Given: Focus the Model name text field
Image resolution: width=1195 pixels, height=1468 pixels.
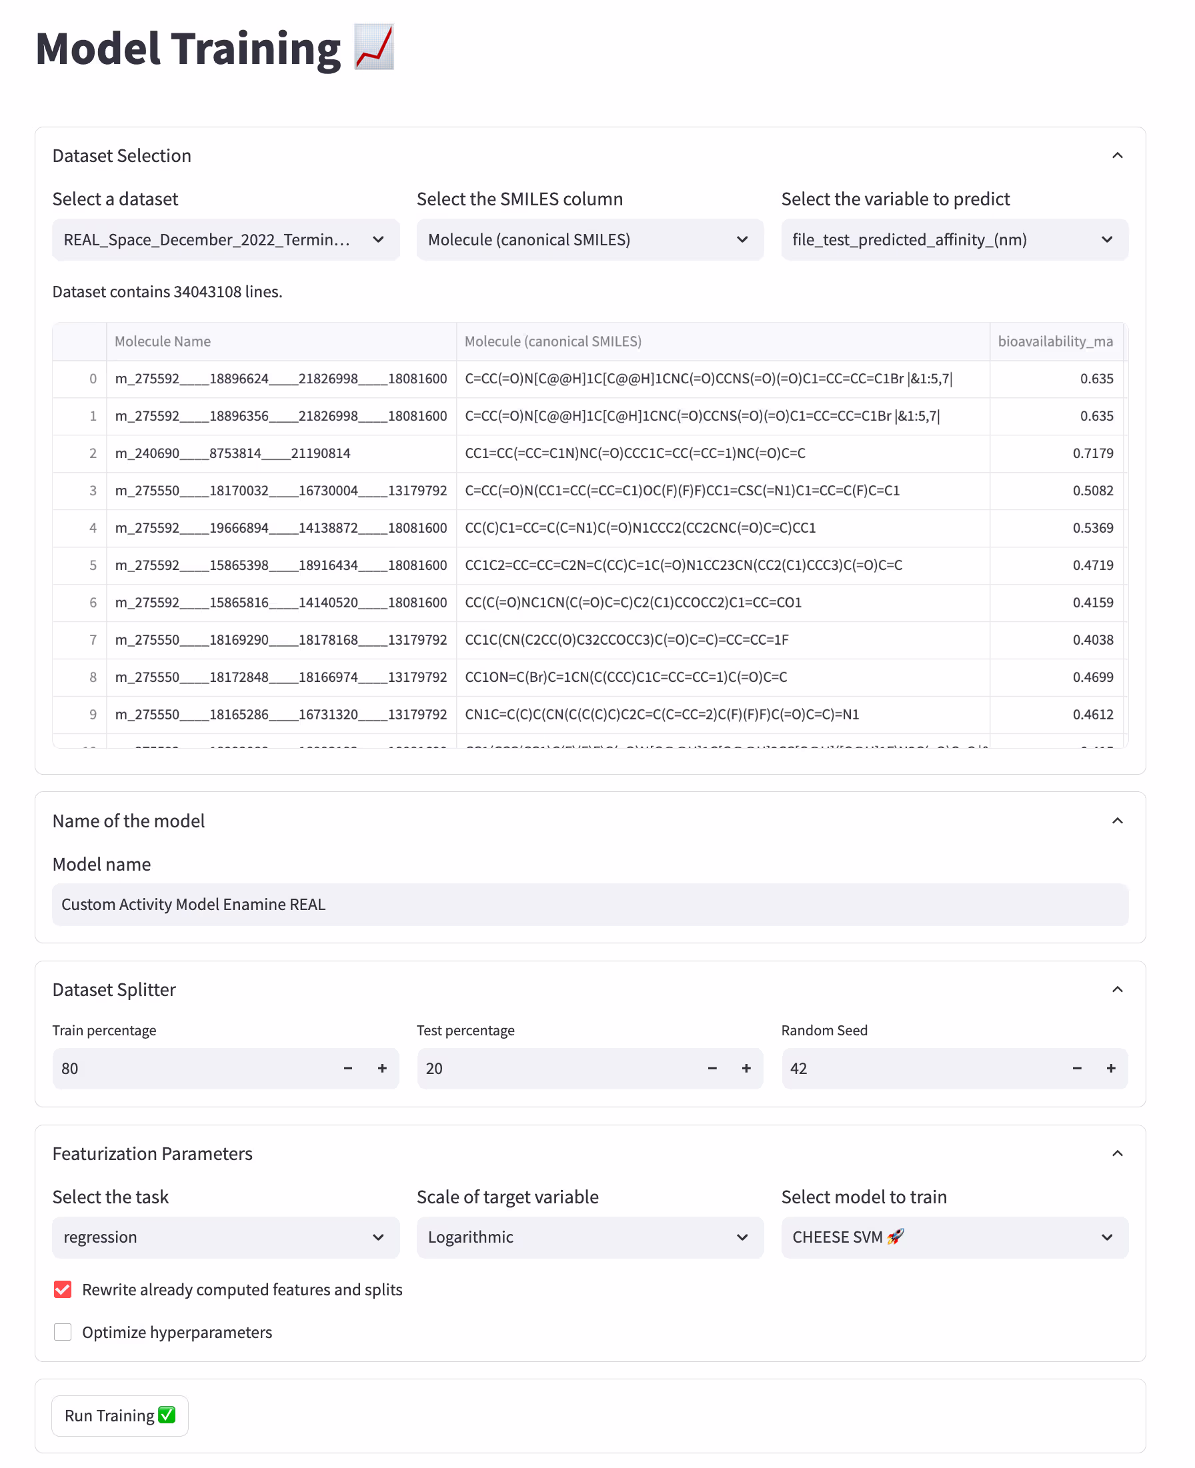Looking at the screenshot, I should (590, 905).
